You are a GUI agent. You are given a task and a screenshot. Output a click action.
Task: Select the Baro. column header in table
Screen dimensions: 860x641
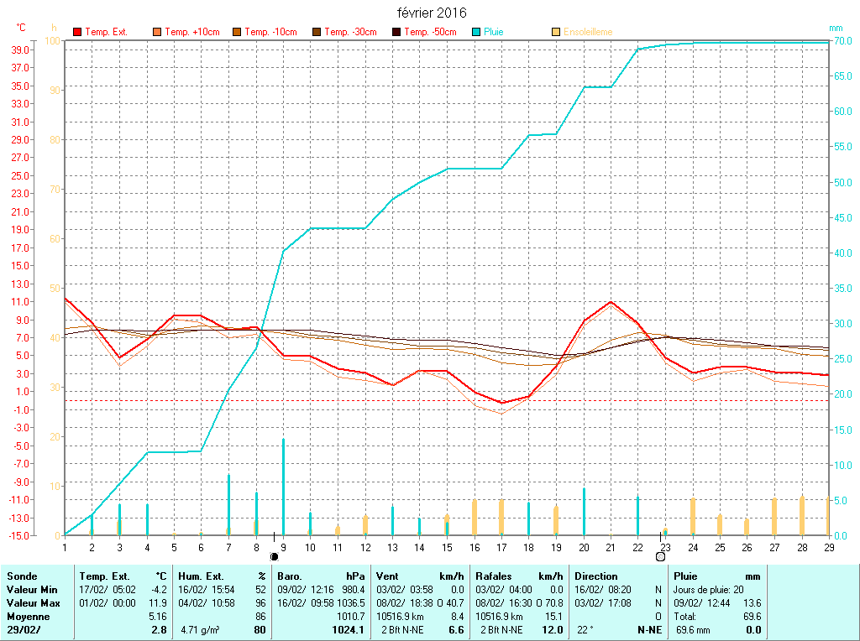[x=290, y=576]
